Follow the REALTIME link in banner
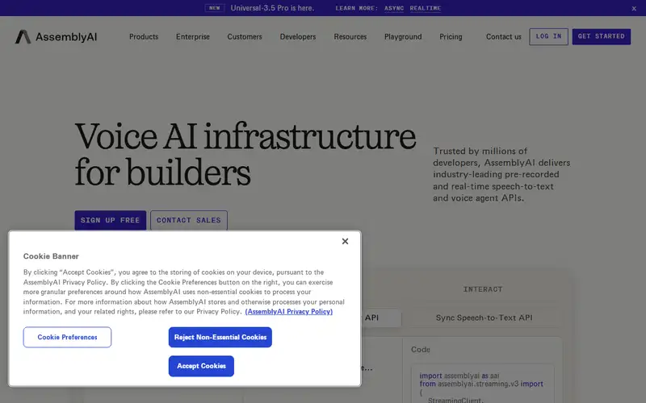Screen dimensions: 646x403 click(426, 8)
